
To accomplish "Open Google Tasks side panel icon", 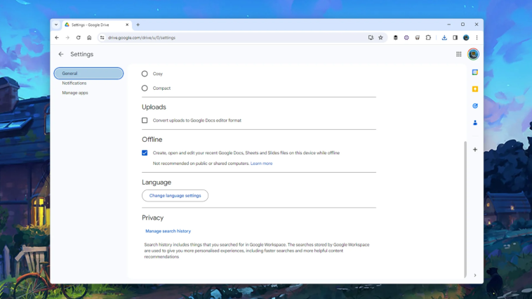I will (x=475, y=106).
